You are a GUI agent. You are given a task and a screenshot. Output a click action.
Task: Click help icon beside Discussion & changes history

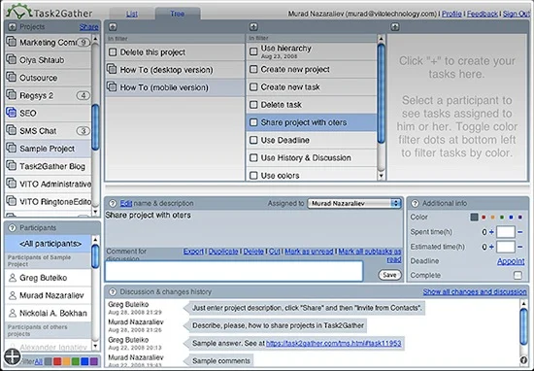point(113,292)
